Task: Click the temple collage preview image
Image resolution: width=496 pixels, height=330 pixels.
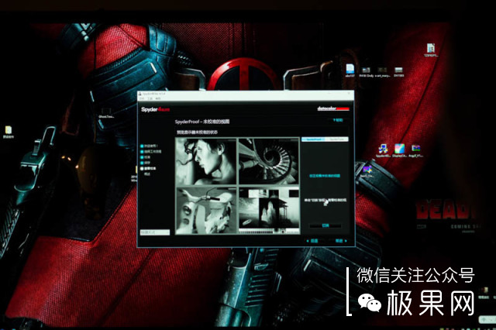Action: tap(269, 210)
